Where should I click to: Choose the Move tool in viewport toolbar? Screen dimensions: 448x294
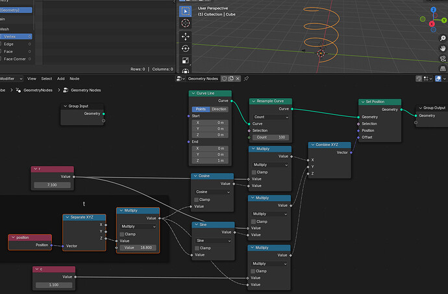(186, 36)
